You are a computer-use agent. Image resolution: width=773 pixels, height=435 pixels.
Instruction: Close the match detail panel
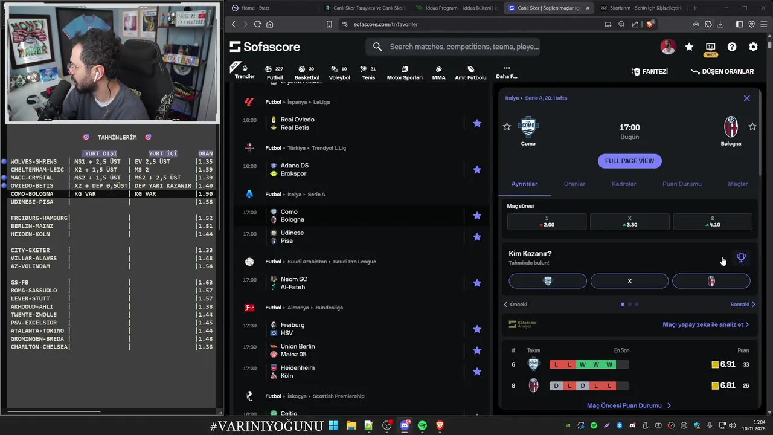(746, 98)
